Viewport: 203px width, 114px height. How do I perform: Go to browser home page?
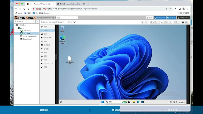[x=28, y=9]
